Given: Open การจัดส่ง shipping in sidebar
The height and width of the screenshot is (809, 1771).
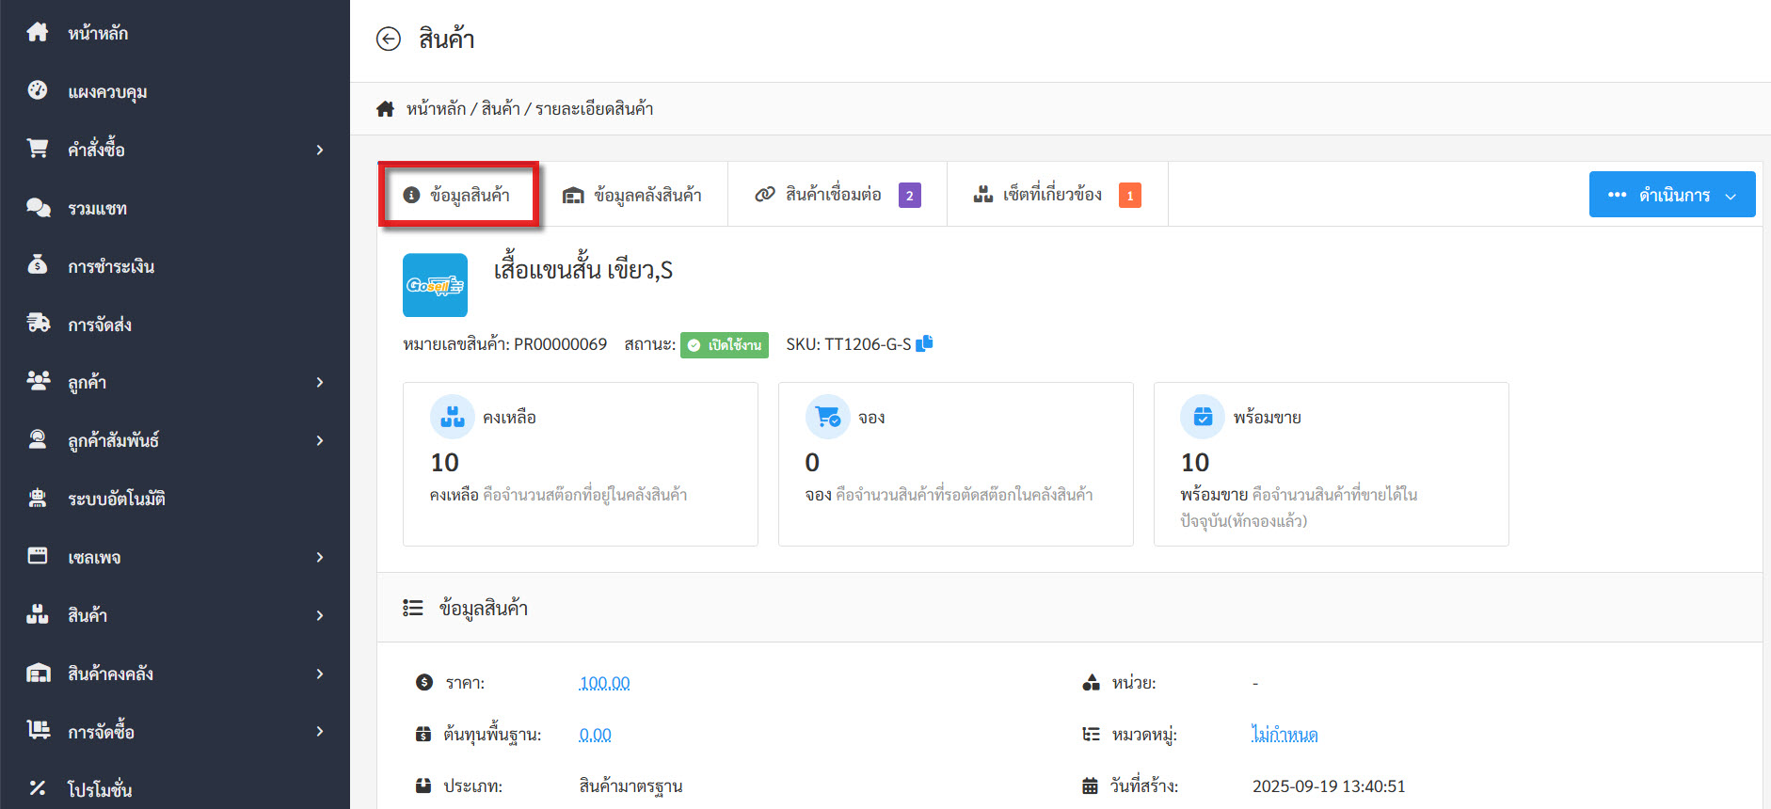Looking at the screenshot, I should (99, 325).
